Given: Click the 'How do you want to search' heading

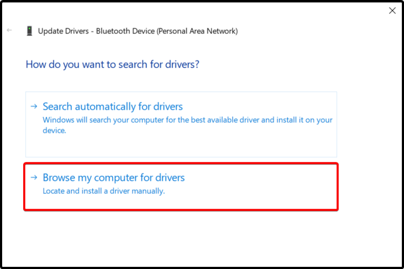Looking at the screenshot, I should click(113, 65).
